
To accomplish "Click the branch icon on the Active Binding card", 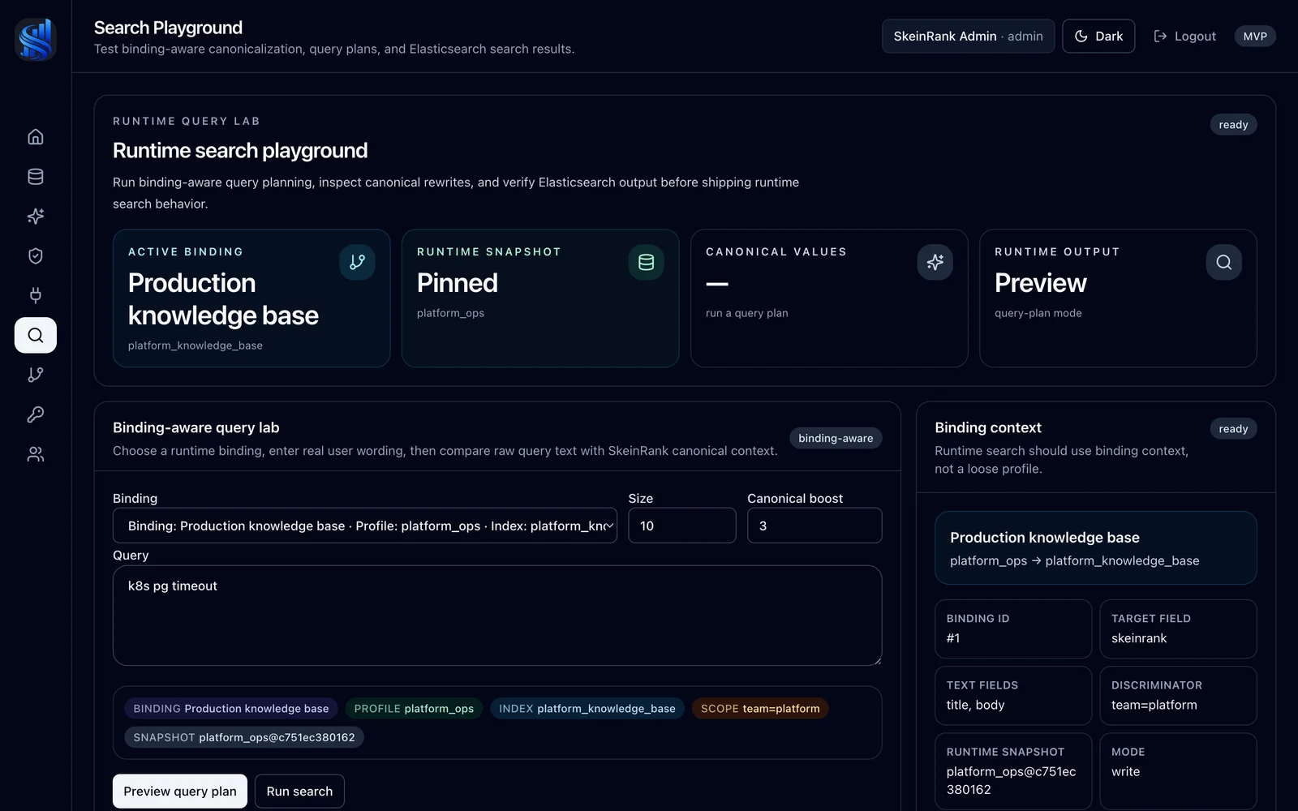I will coord(357,262).
